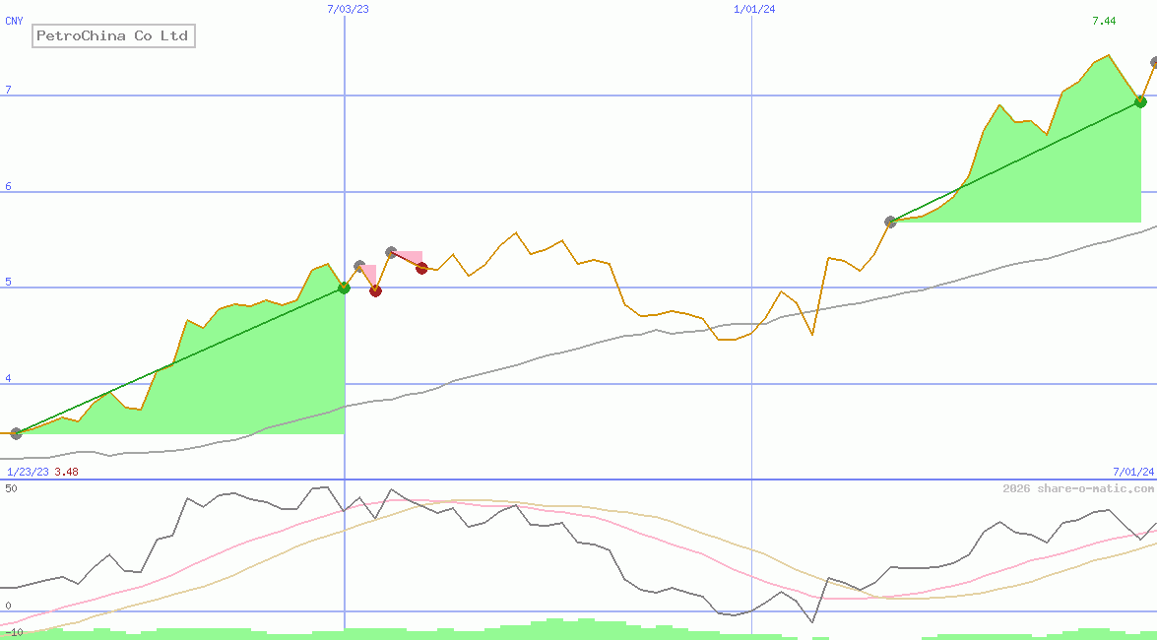Select the tallest green volume bar at the bottom

coord(556,625)
